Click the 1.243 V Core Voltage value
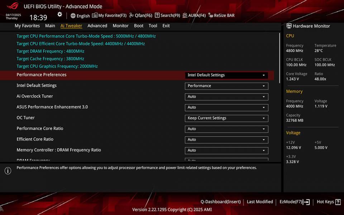This screenshot has width=344, height=215. click(292, 79)
